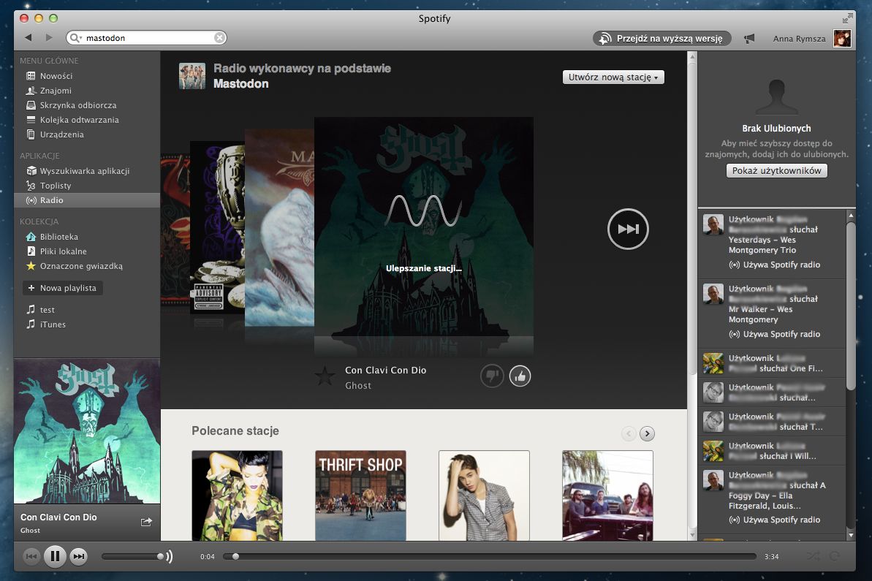The height and width of the screenshot is (581, 872).
Task: Star the track Con Clavi Con Dio
Action: point(325,376)
